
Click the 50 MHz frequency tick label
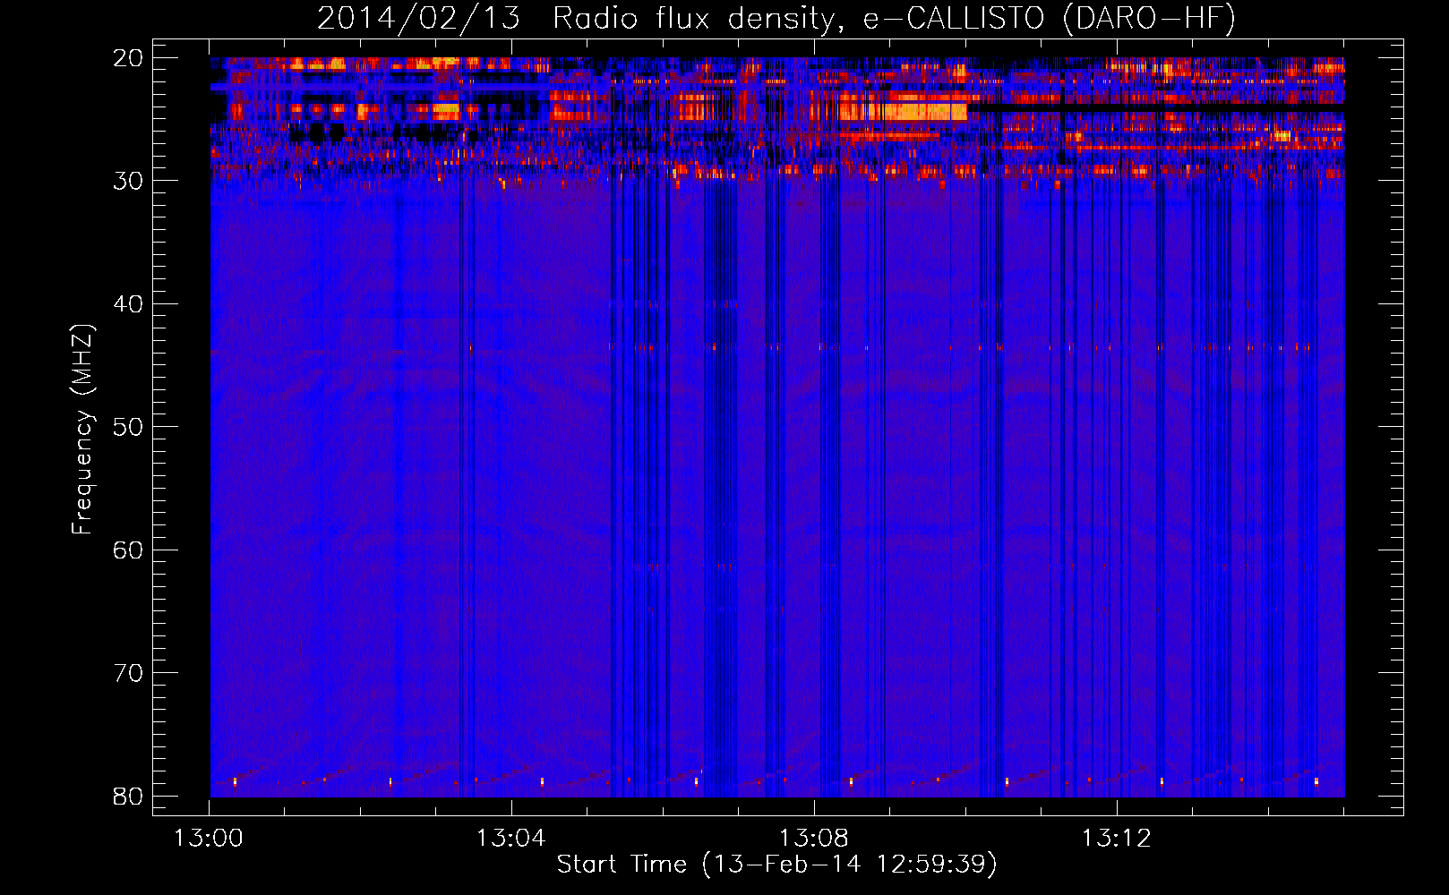tap(128, 427)
